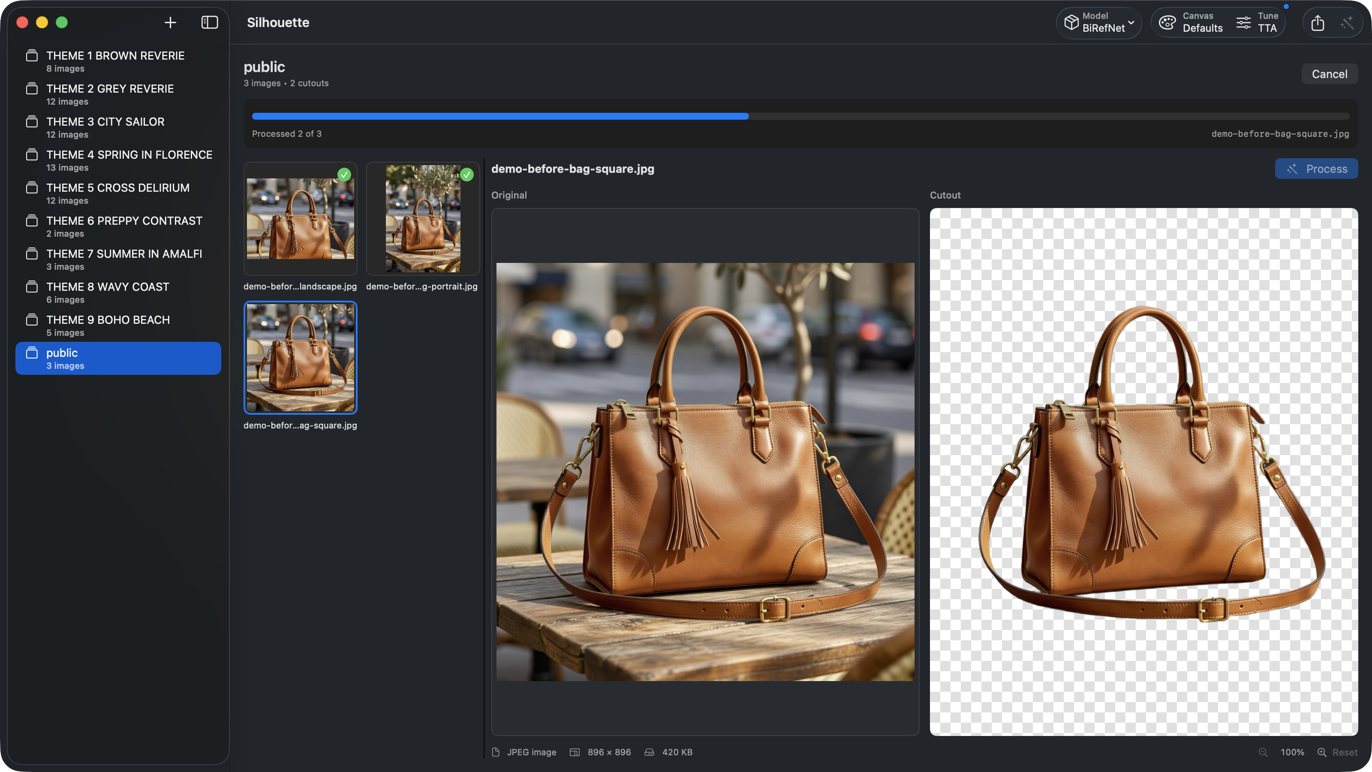Open the Tune TTA sliders panel
The height and width of the screenshot is (772, 1372).
click(x=1244, y=22)
